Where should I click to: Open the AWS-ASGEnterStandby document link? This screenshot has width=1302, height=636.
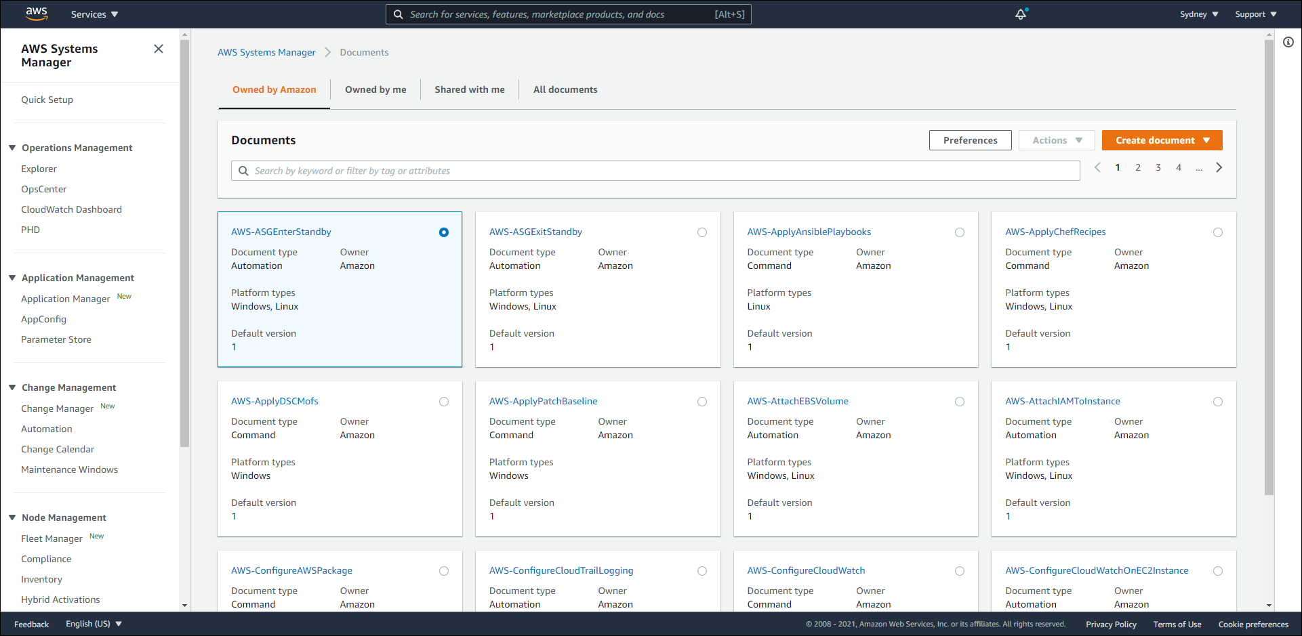(x=281, y=232)
